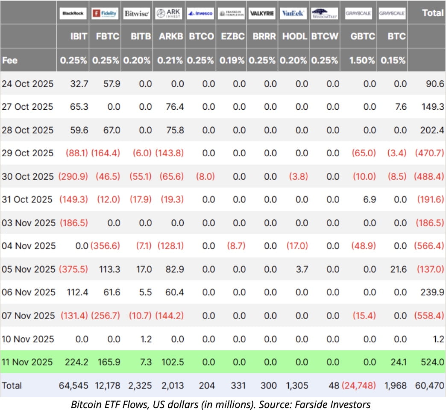Click the Farside Investors source caption
Screen dimensions: 446x415
[x=221, y=404]
